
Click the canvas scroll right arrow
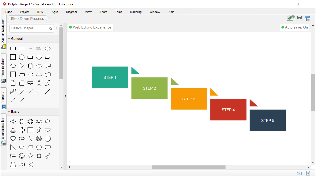coord(308,167)
